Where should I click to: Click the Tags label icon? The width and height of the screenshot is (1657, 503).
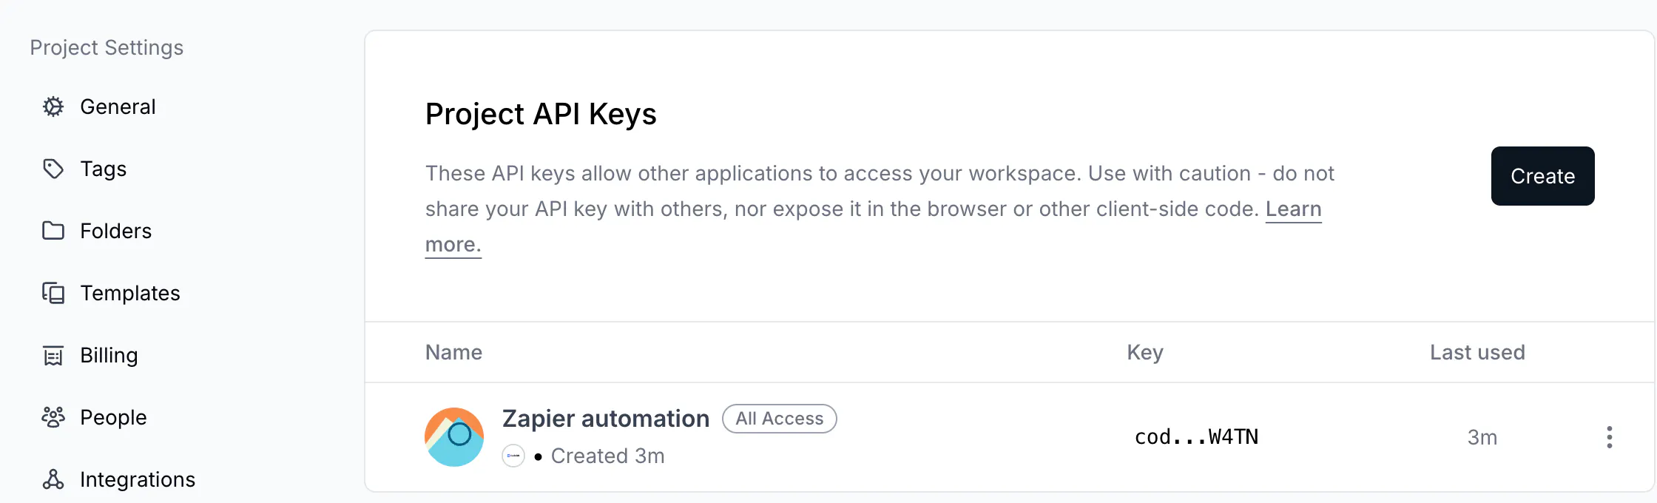[x=53, y=169]
